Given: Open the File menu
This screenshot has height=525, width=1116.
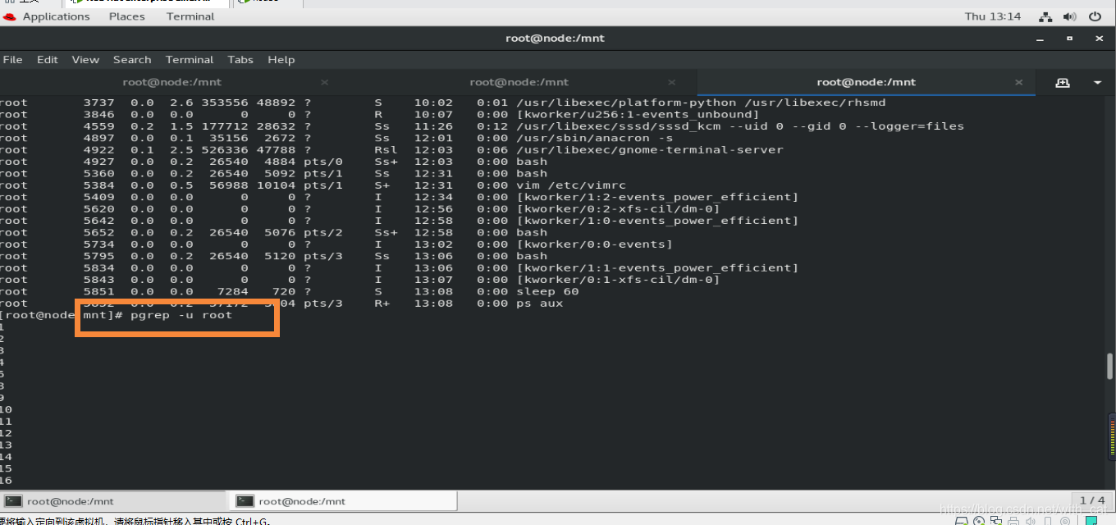Looking at the screenshot, I should [12, 60].
